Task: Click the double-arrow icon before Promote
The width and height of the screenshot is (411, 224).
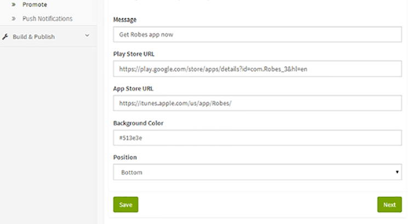Action: [x=14, y=4]
